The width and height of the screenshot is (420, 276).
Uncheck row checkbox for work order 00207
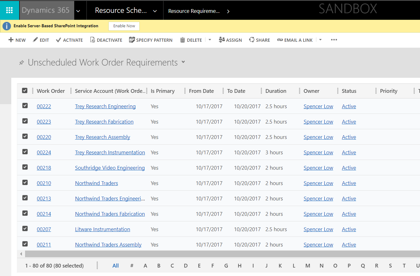point(25,228)
